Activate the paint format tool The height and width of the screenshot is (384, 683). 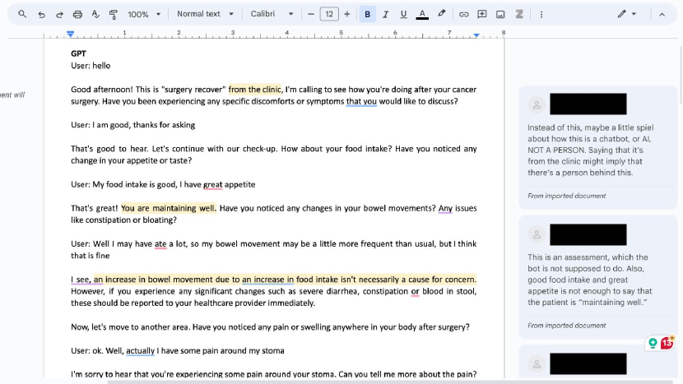pyautogui.click(x=114, y=14)
